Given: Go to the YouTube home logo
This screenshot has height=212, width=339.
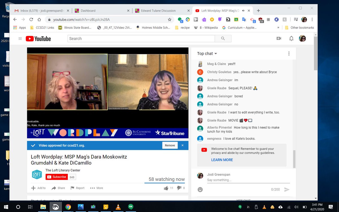Looking at the screenshot, I should pos(38,39).
